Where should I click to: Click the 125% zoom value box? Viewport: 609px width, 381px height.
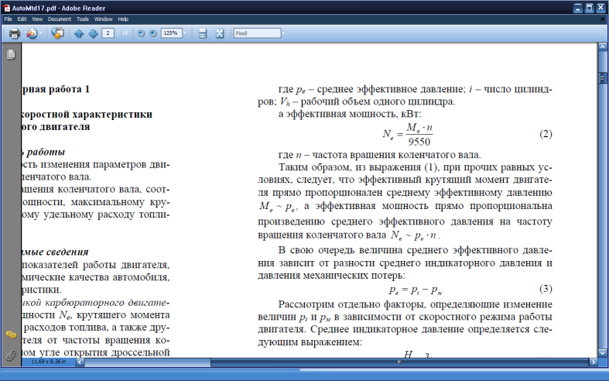click(171, 33)
